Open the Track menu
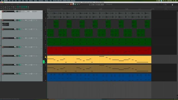The width and height of the screenshot is (178, 100). [27, 1]
